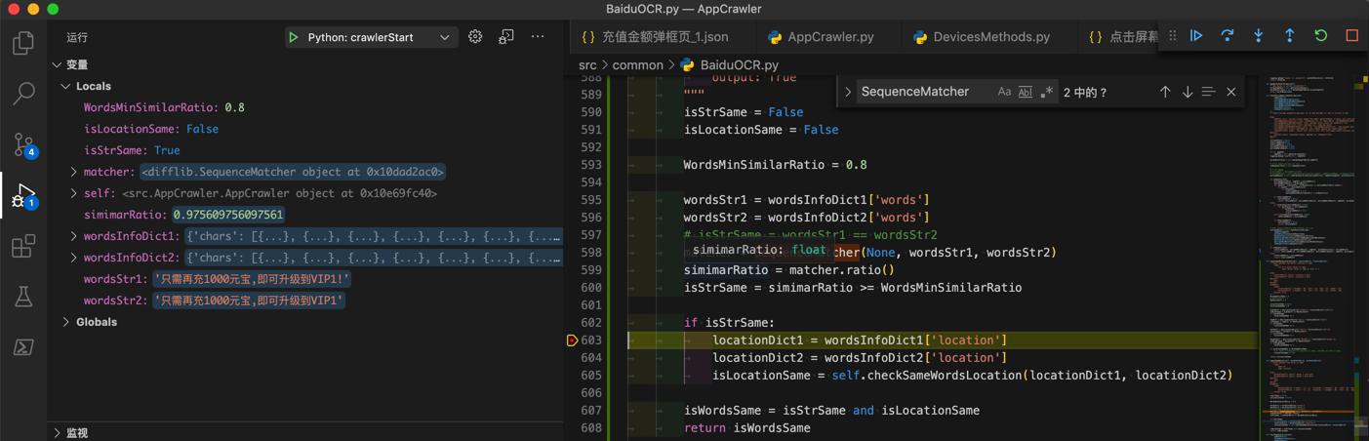Close the find widget
1369x441 pixels.
1231,92
